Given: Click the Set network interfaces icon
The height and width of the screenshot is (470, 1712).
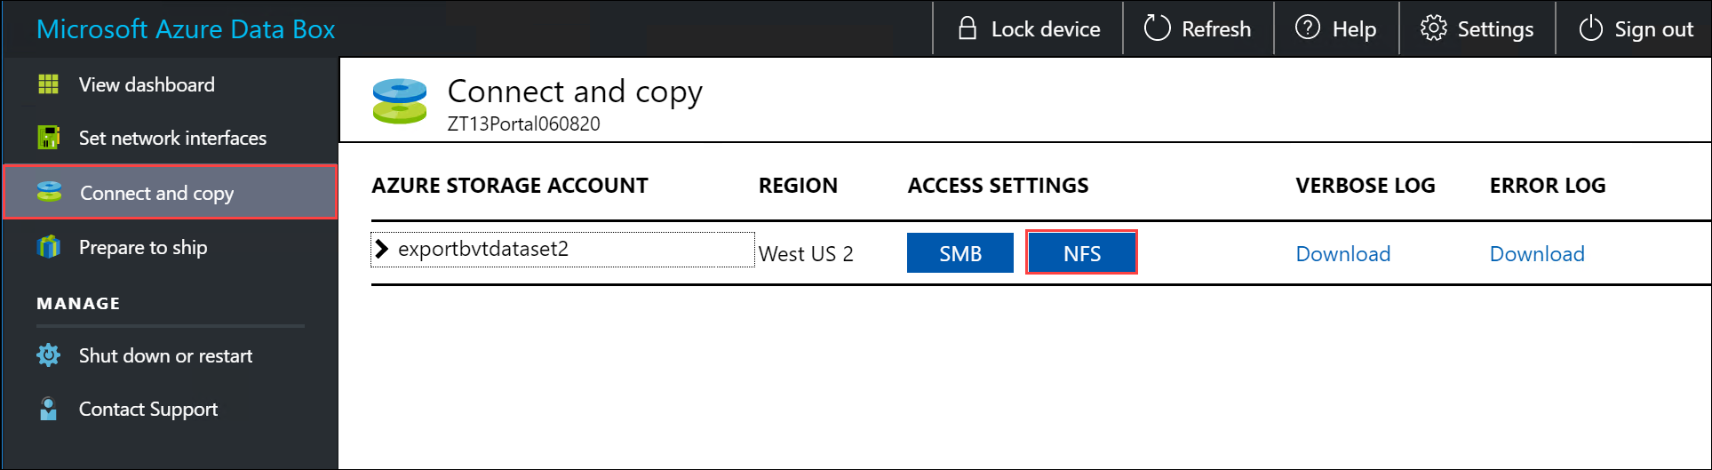Looking at the screenshot, I should pyautogui.click(x=48, y=138).
